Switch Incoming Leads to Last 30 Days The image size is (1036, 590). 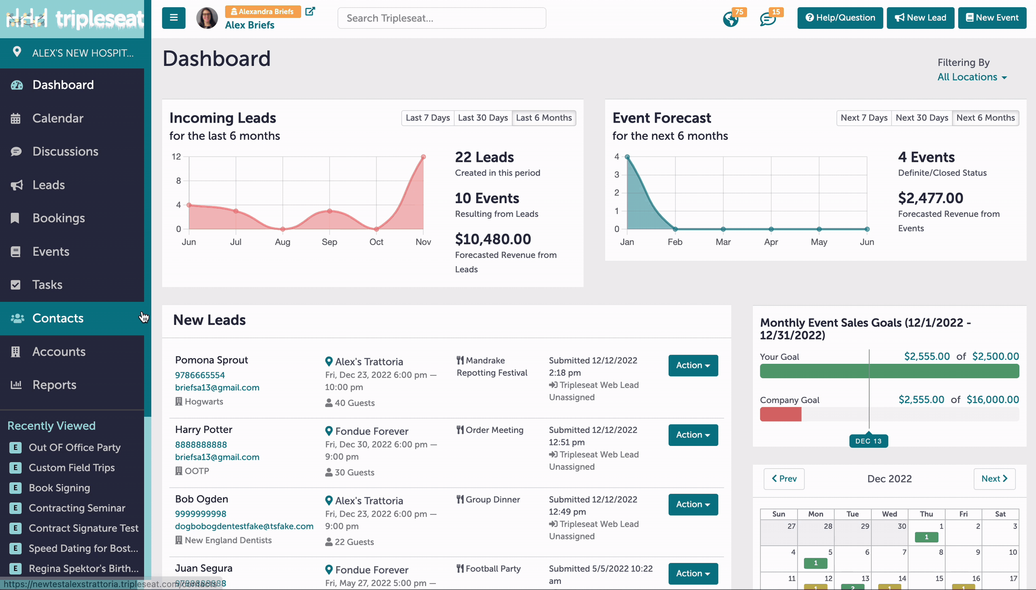pos(483,118)
